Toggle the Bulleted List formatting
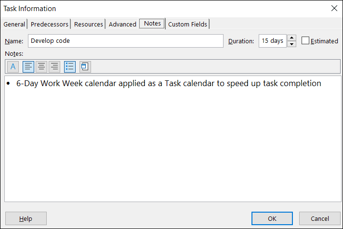Screen dimensions: 343x229 coord(70,67)
